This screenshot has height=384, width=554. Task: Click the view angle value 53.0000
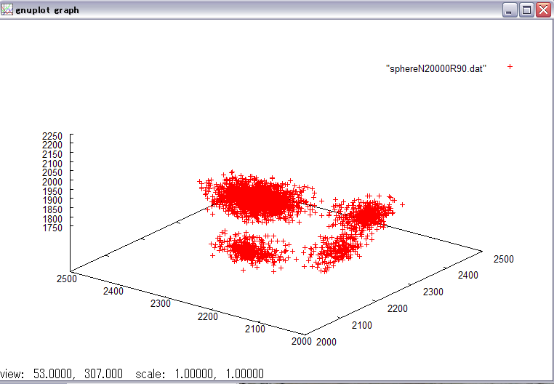(54, 374)
